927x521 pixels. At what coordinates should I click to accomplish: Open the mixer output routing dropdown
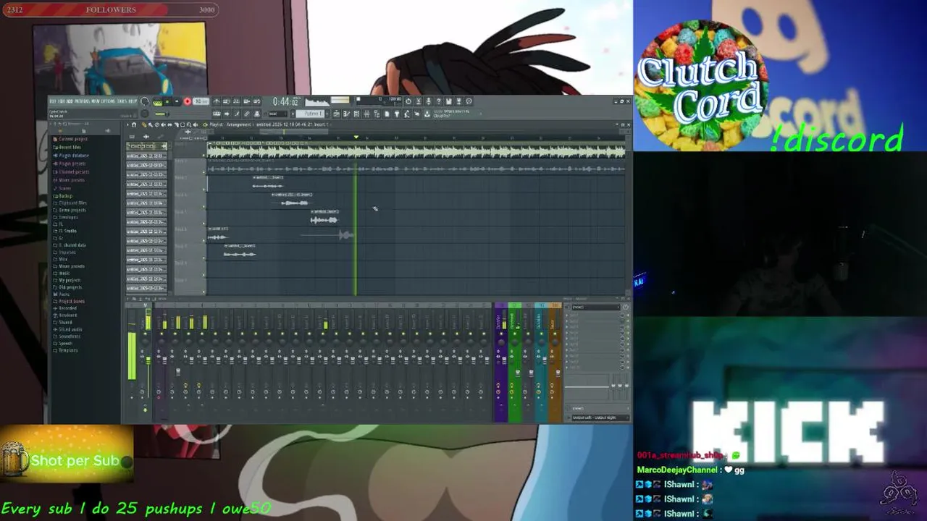click(x=599, y=418)
